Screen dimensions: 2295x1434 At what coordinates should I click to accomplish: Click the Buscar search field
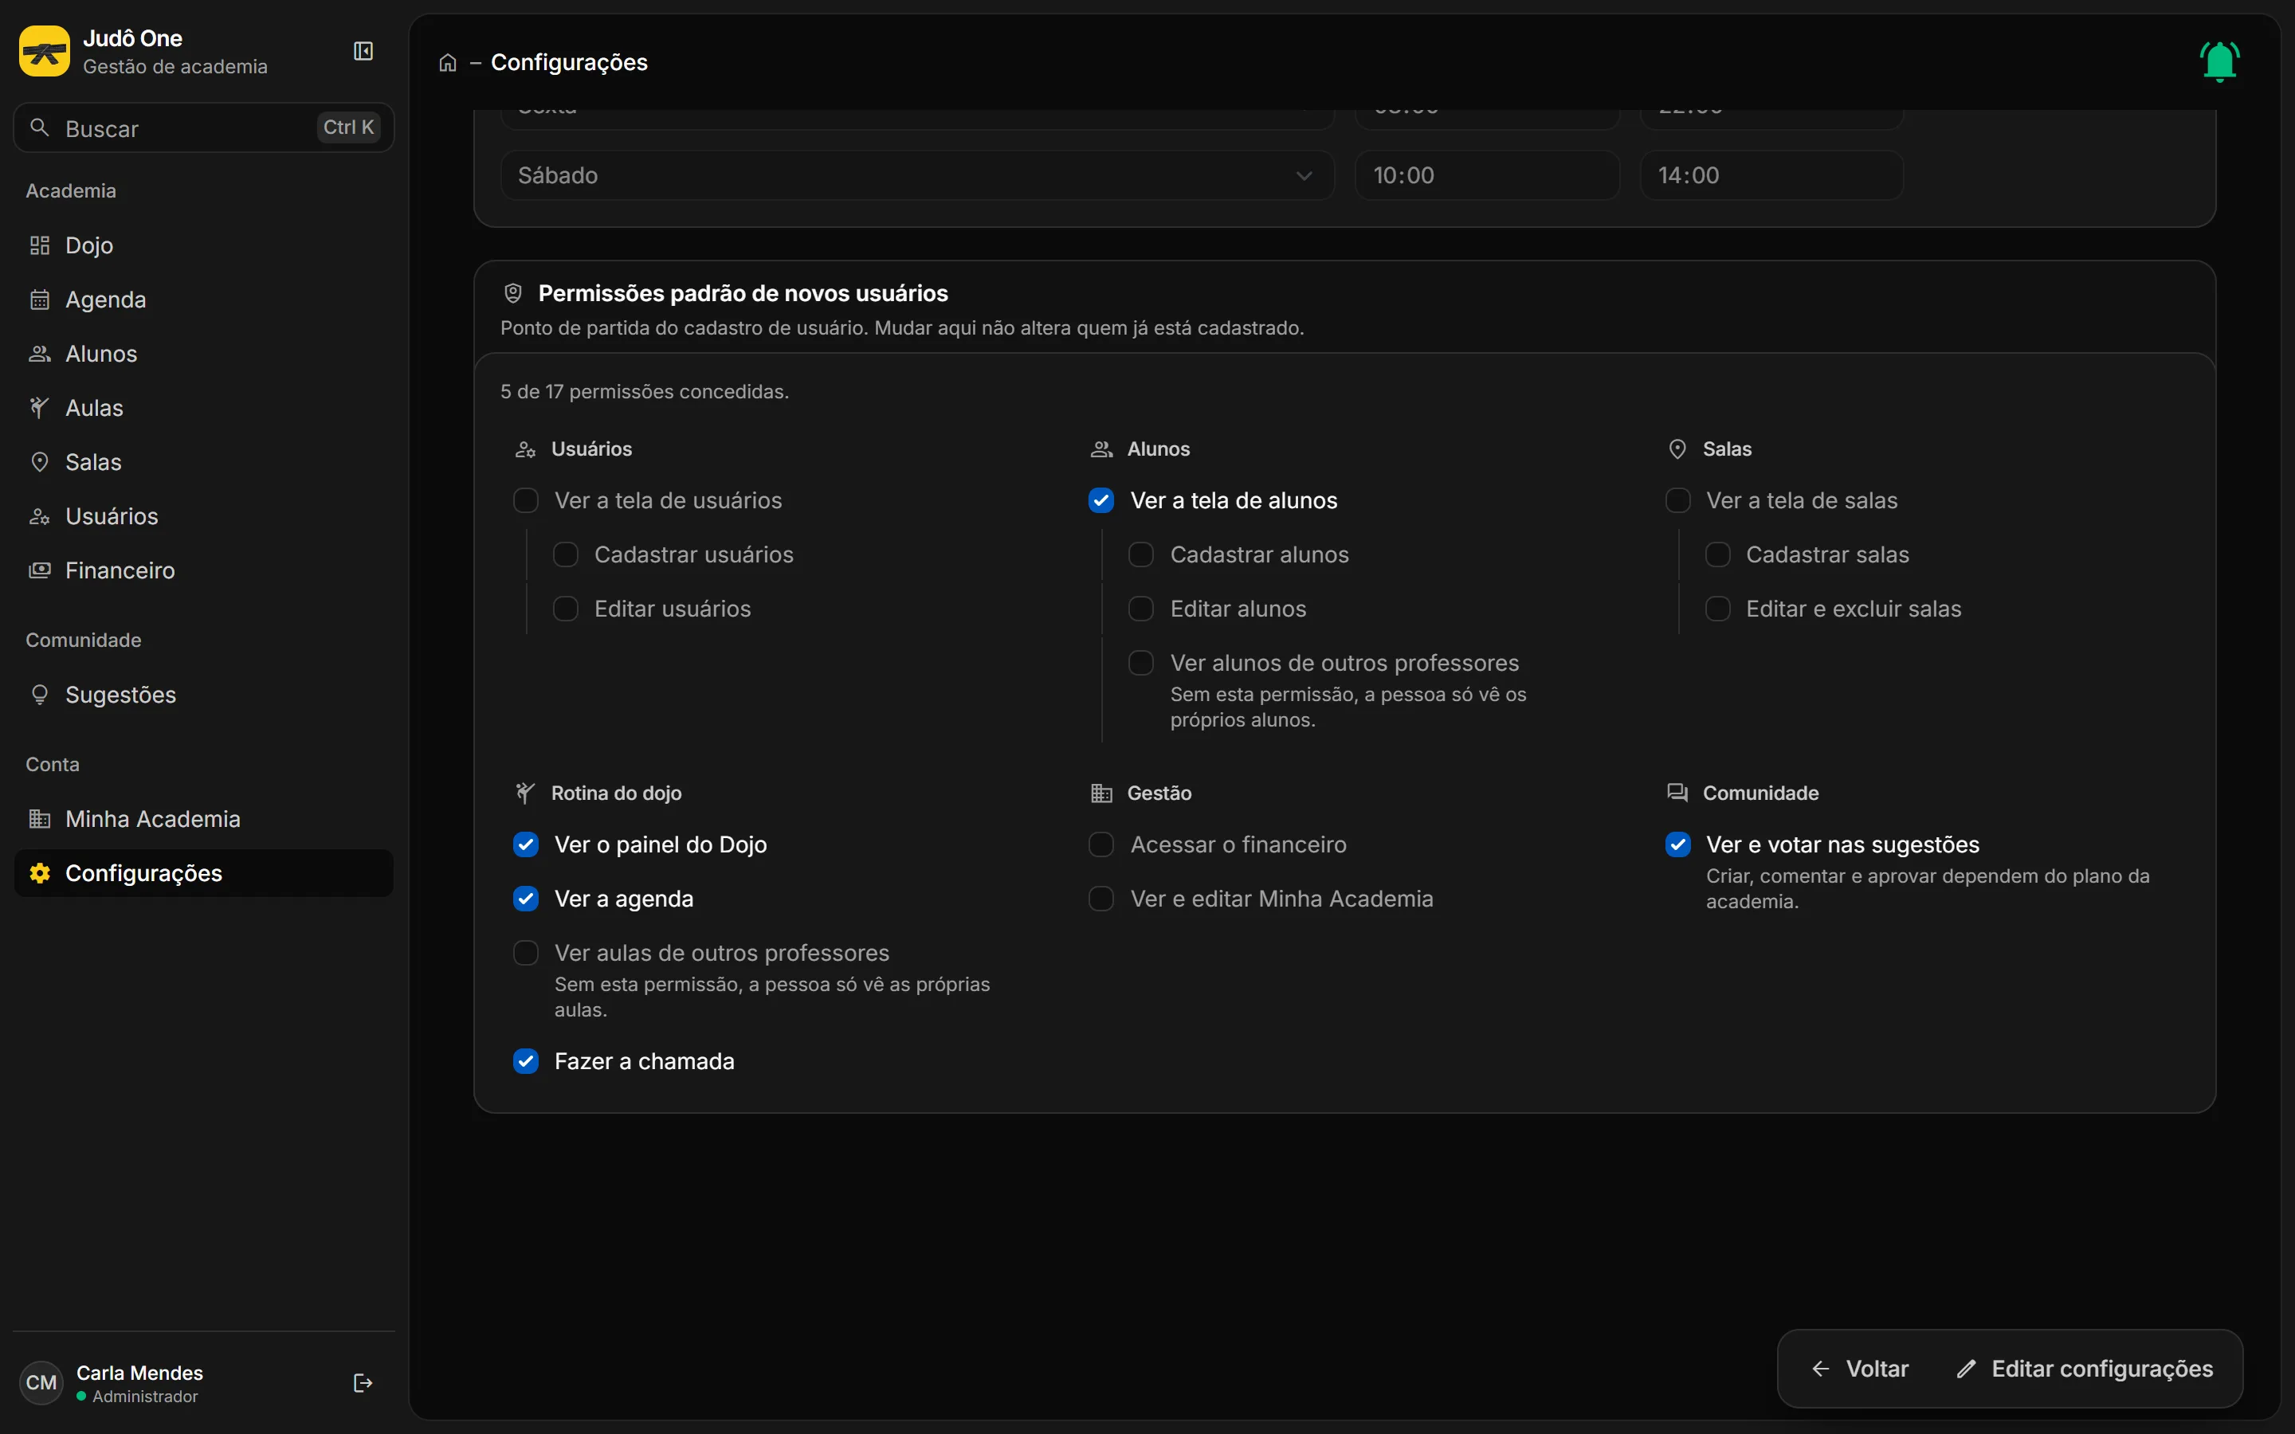coord(204,128)
